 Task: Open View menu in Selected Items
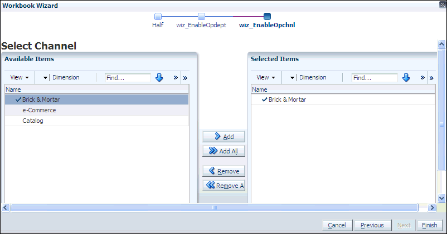266,77
